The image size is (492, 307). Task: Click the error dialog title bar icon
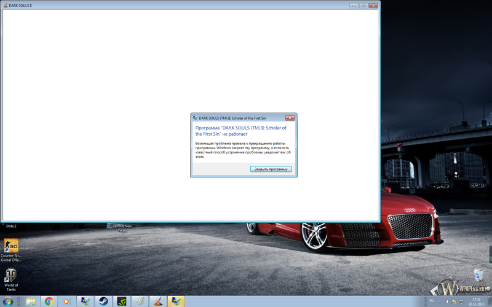click(x=195, y=118)
